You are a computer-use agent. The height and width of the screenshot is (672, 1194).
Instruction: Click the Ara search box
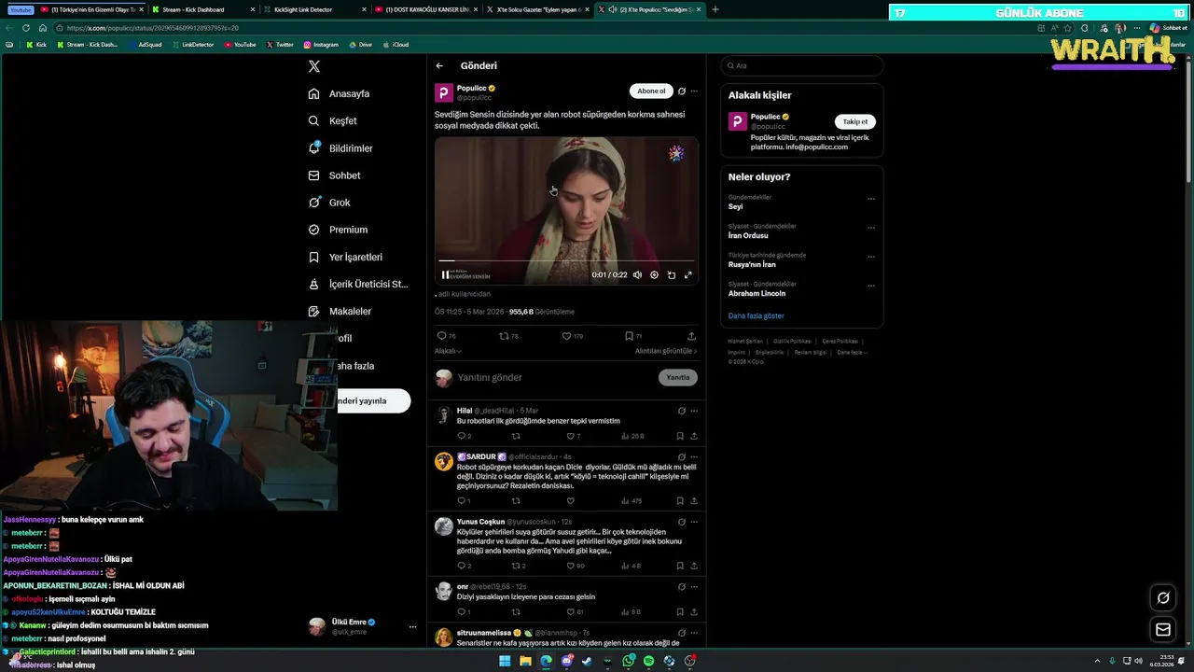coord(802,66)
